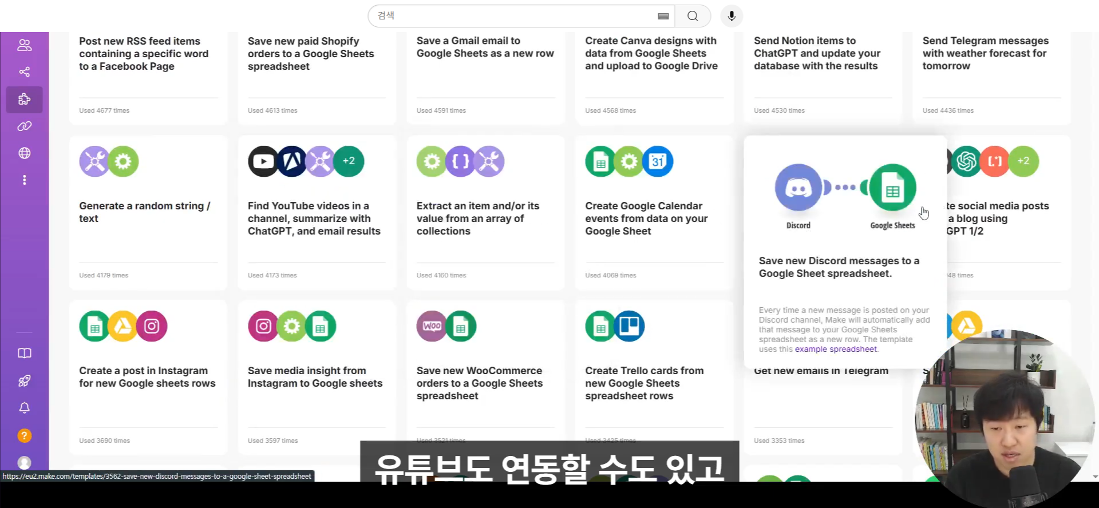Screen dimensions: 1099x508
Task: Click the Google Sheets icon in the hovered template
Action: click(893, 187)
